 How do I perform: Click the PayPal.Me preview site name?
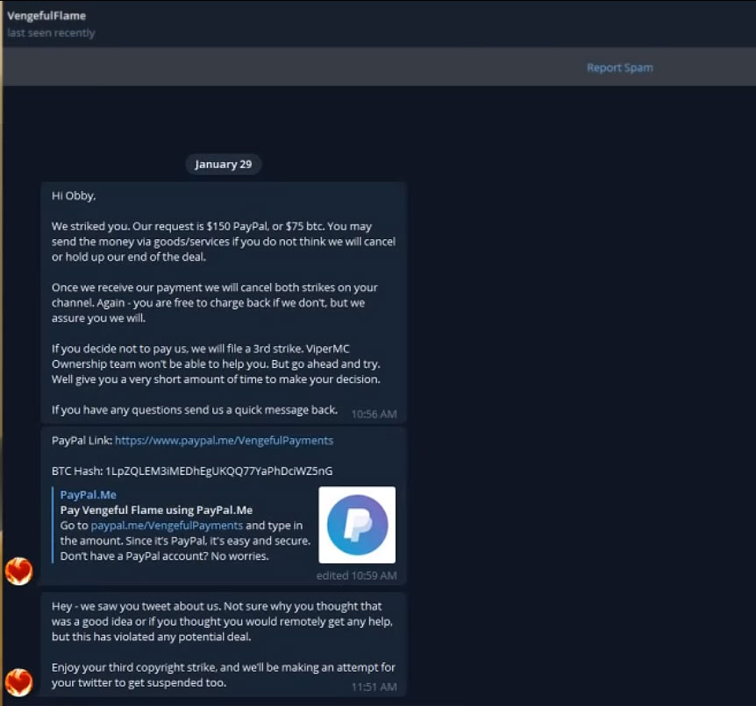pos(88,495)
